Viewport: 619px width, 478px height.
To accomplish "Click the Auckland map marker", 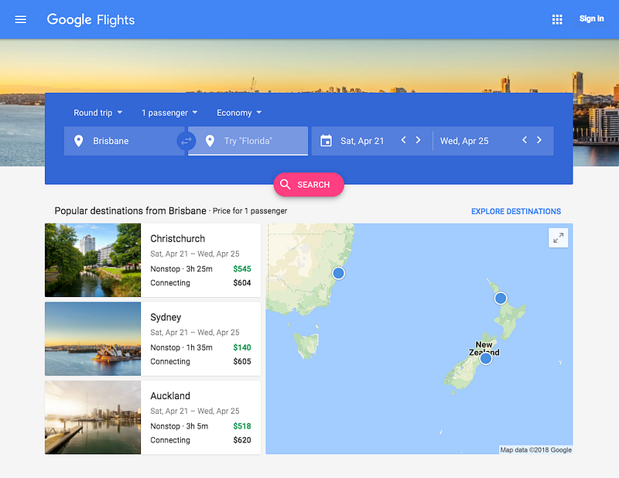I will click(x=501, y=298).
